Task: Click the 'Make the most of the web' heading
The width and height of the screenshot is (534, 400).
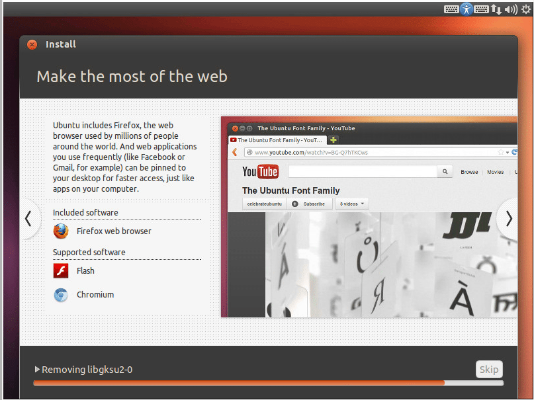Action: [x=132, y=77]
